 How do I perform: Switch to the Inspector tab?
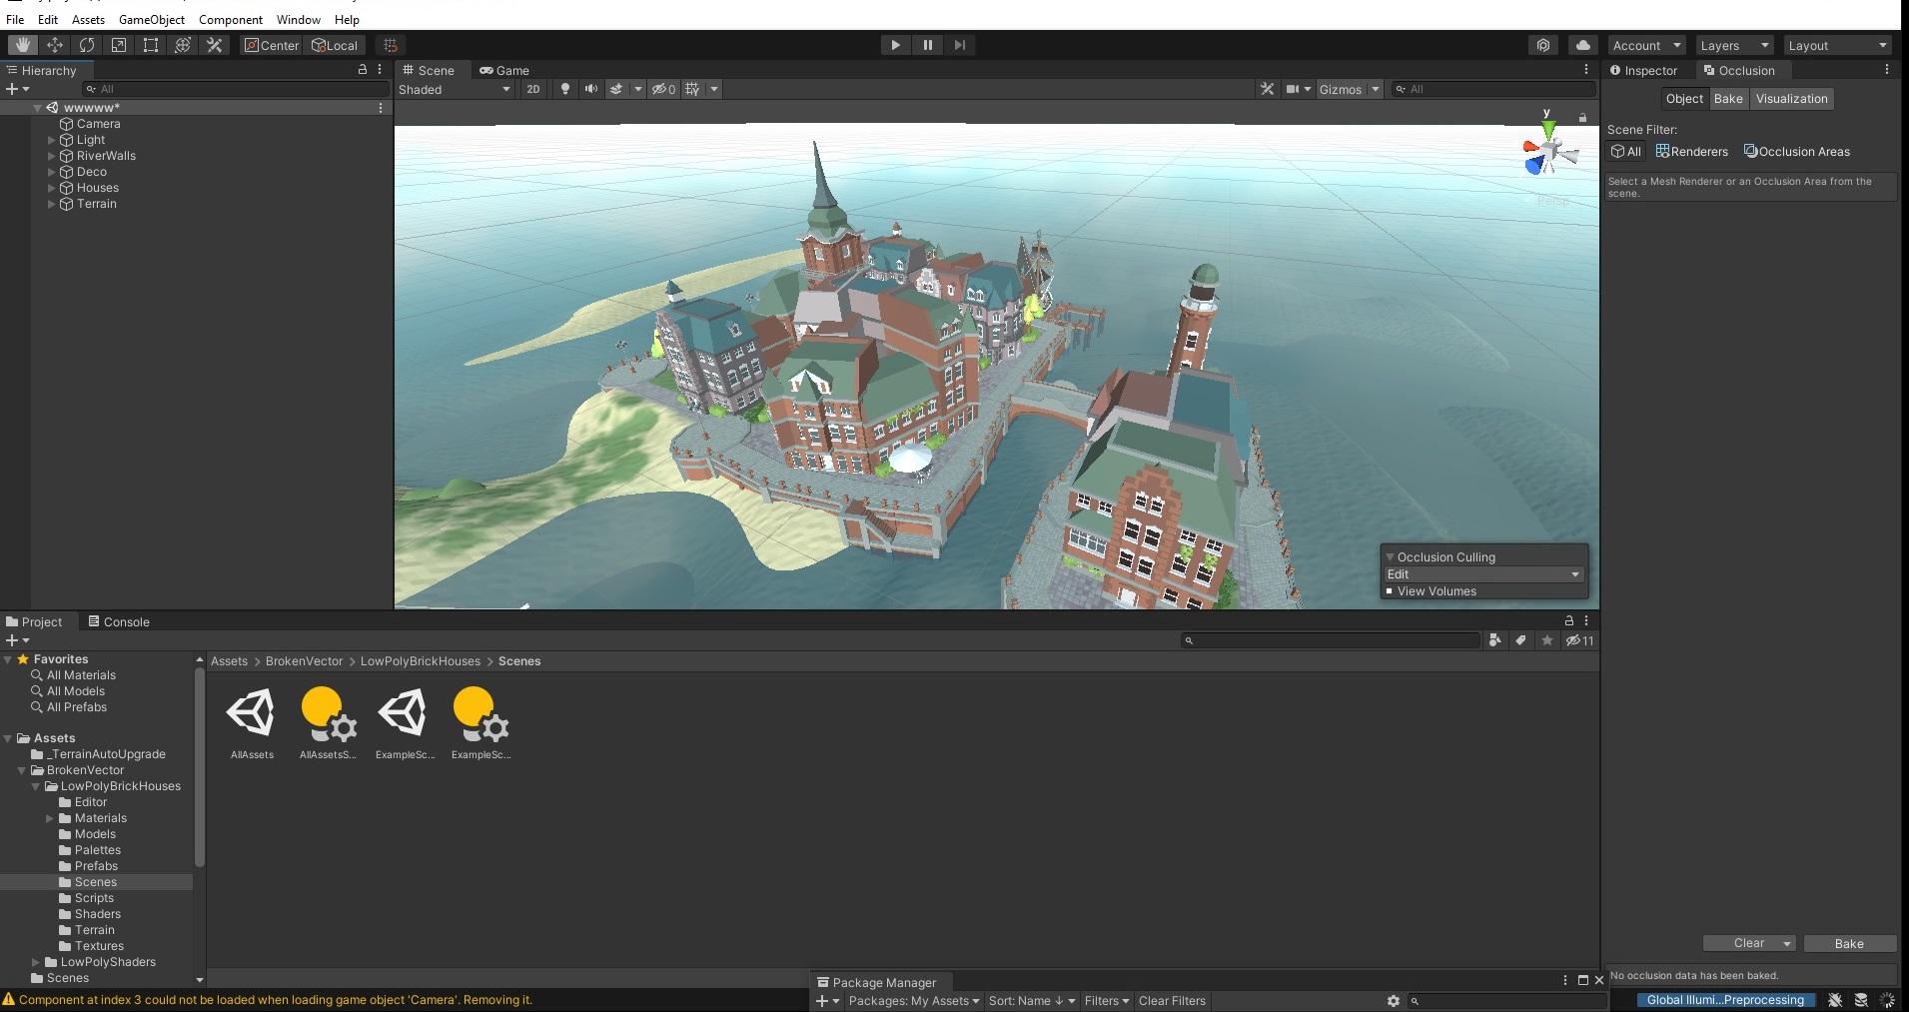1644,70
